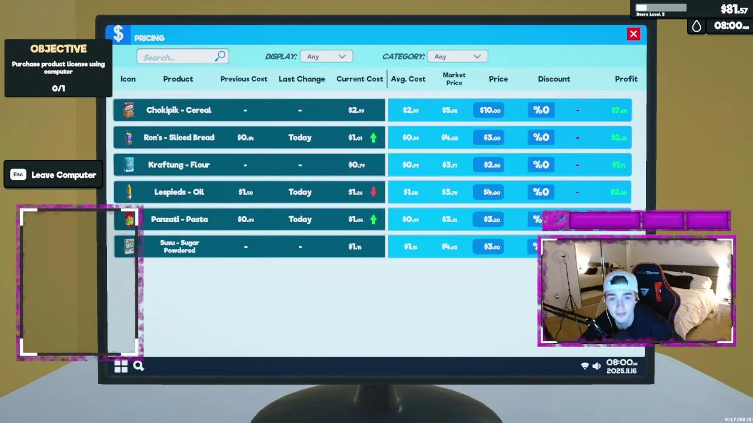
Task: Click the $4.00 price button for Oil
Action: tap(489, 192)
